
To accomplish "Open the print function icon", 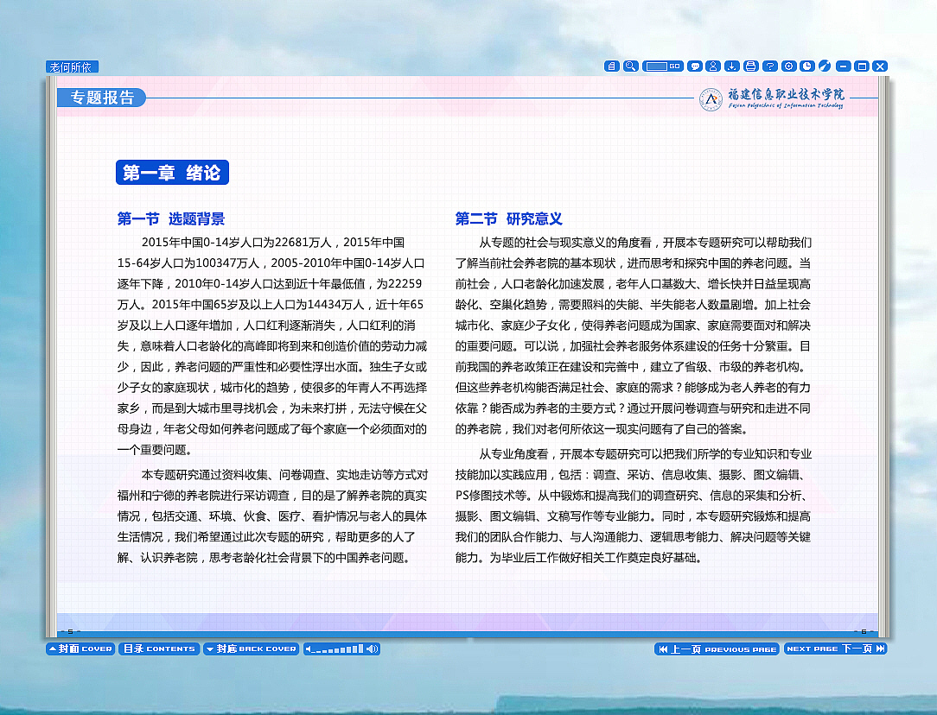I will coord(751,66).
